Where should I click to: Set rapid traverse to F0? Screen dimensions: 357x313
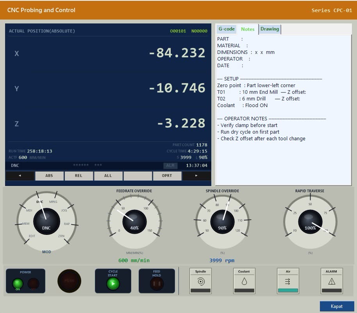[x=295, y=230]
